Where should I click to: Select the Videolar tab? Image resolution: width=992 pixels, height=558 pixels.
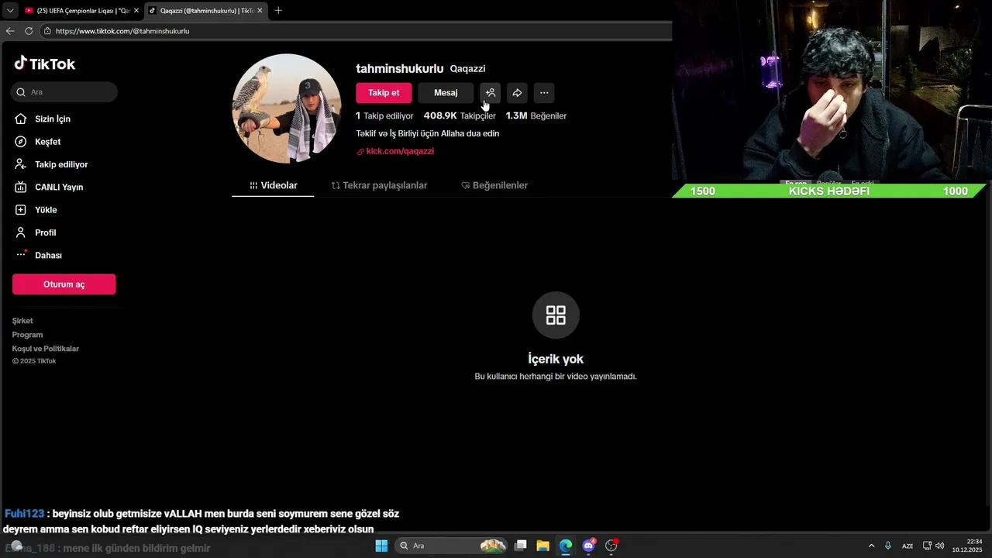(x=273, y=185)
